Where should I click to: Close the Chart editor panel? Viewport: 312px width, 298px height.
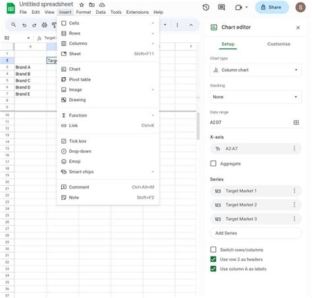(298, 28)
